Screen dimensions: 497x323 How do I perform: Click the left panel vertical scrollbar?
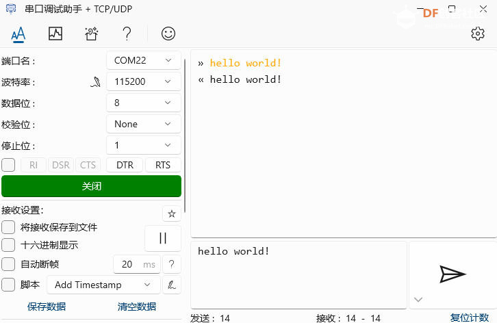coord(185,136)
